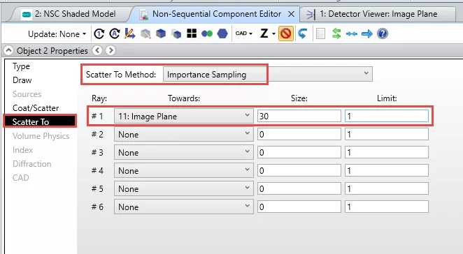Select Coat/Scatter in the properties sidebar
The image size is (463, 254).
point(36,108)
